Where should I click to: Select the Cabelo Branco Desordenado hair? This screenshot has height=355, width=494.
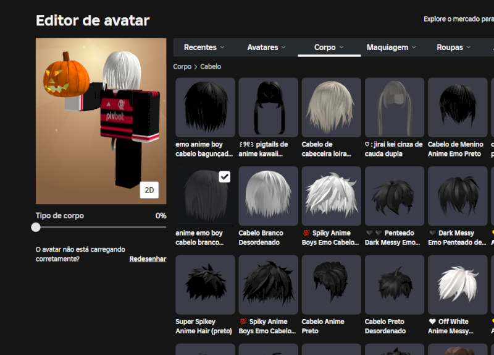(268, 195)
